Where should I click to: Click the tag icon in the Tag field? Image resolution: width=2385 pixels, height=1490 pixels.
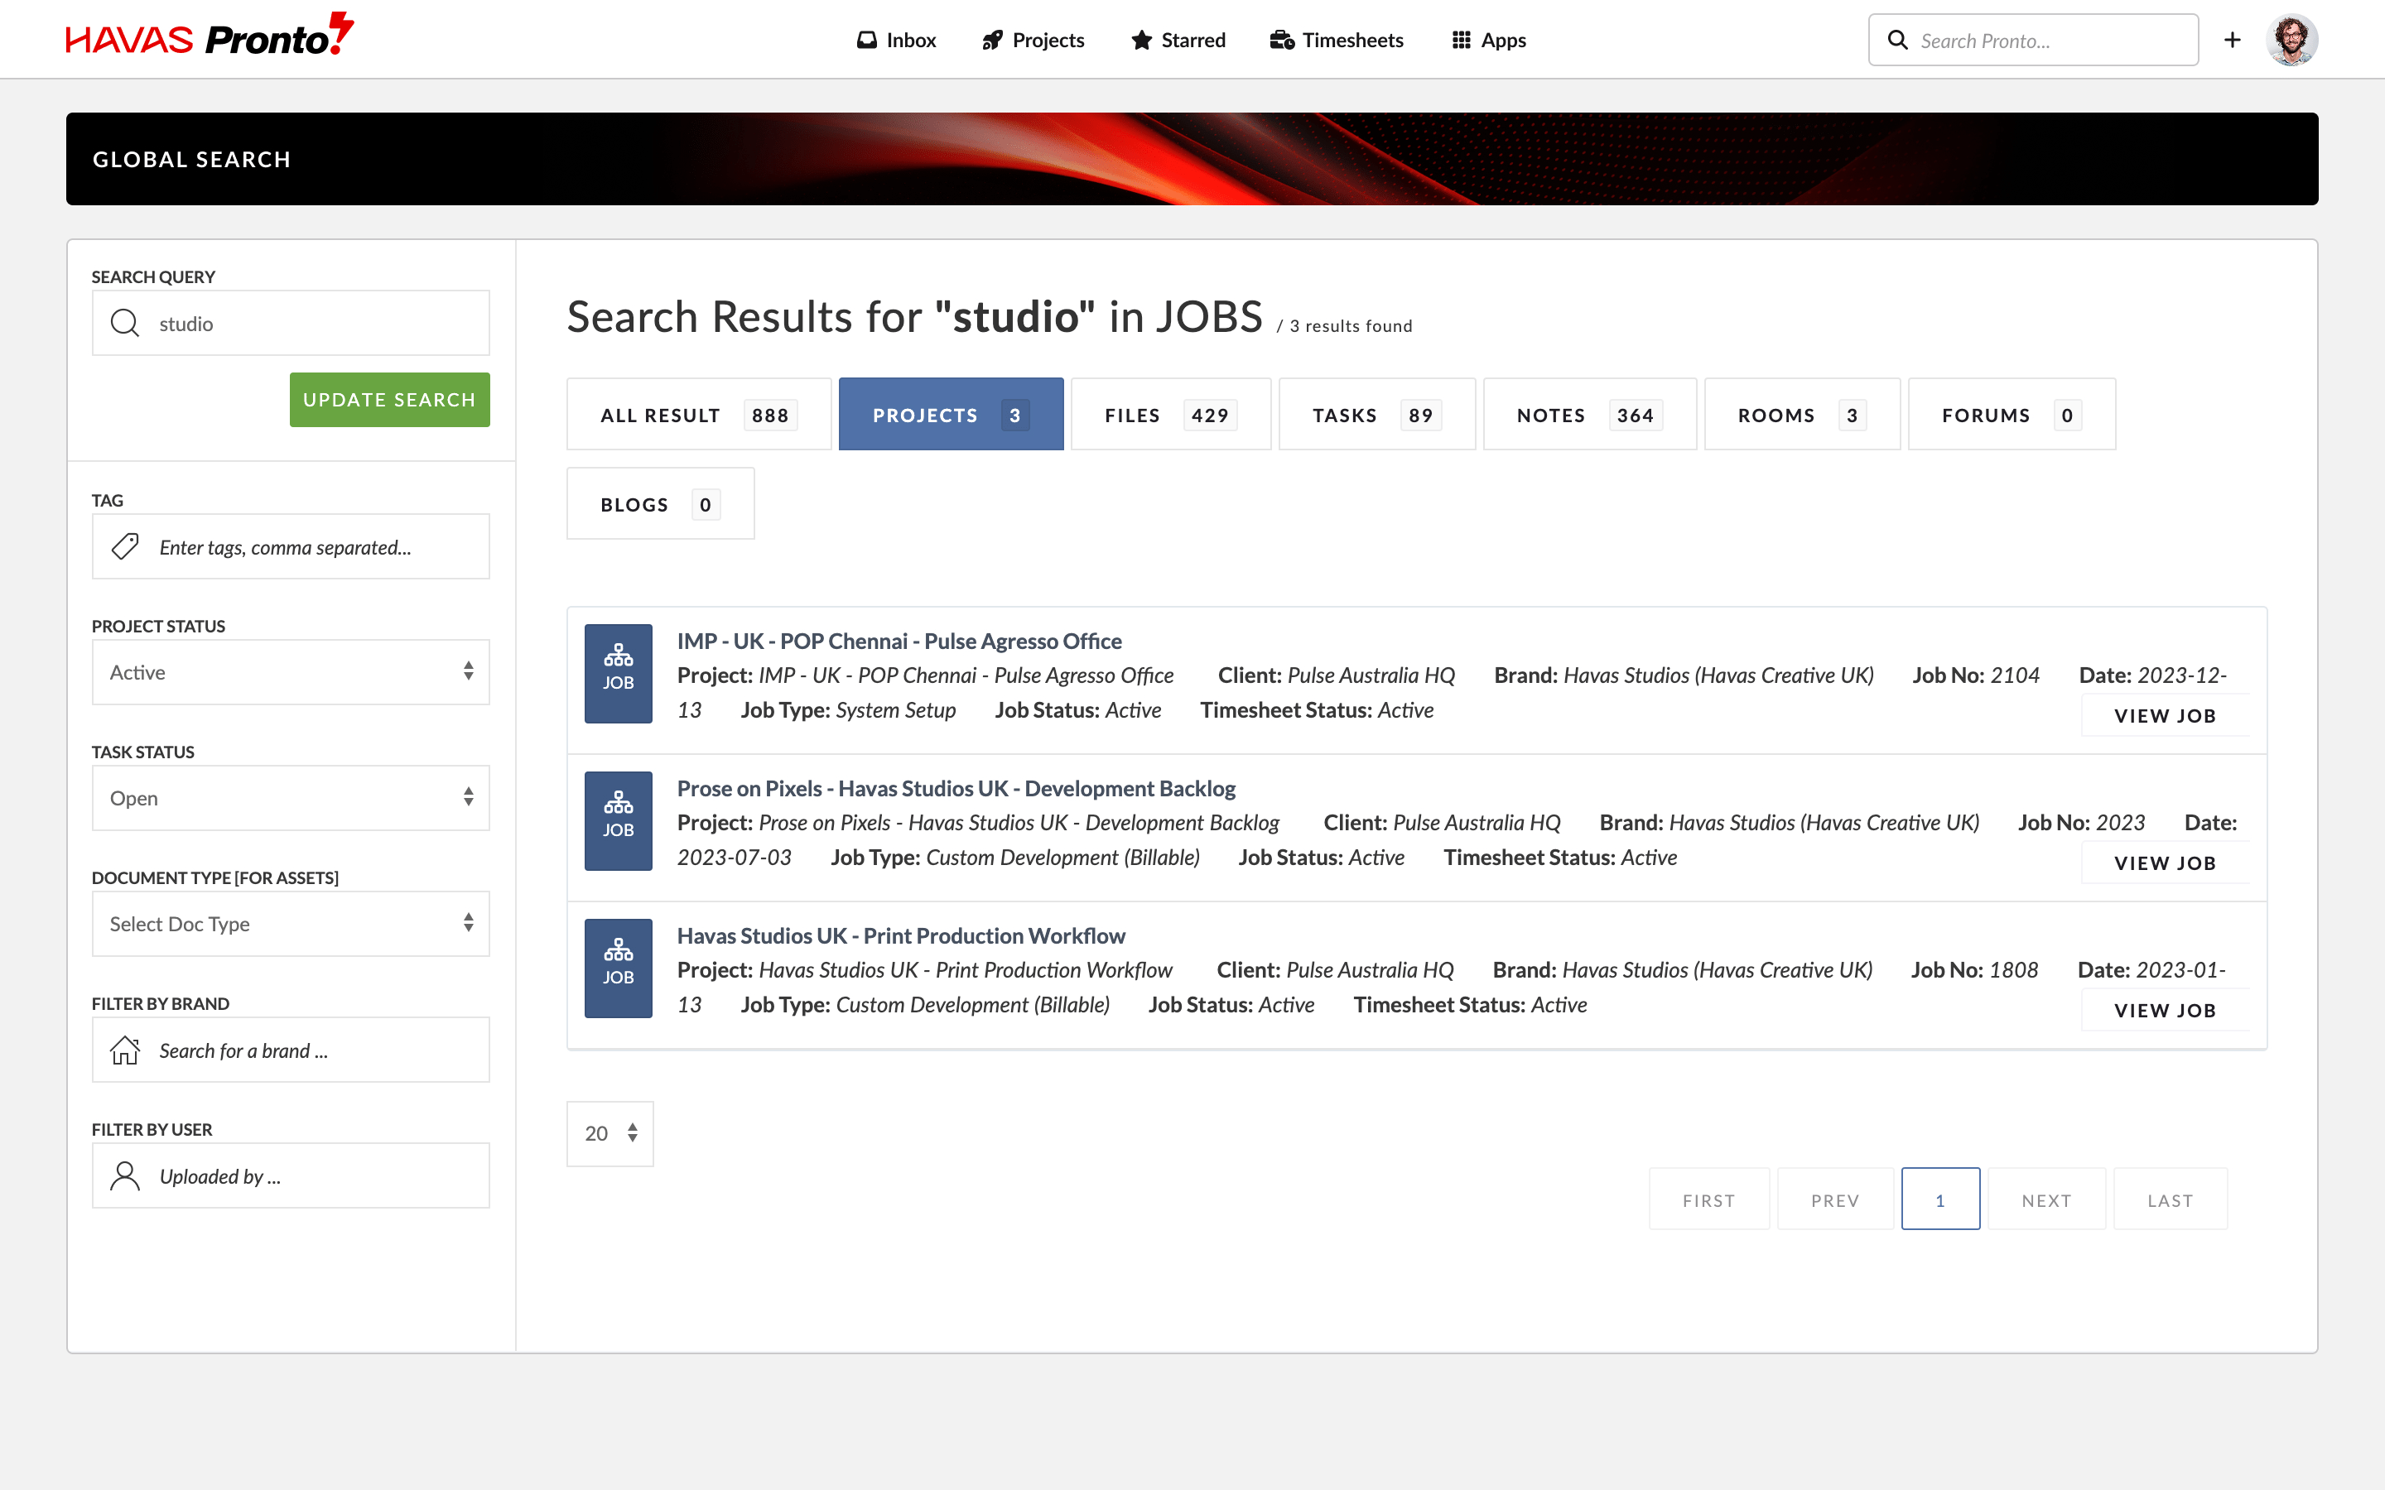coord(125,547)
